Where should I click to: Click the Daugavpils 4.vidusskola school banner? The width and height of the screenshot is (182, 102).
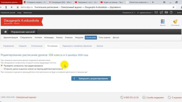click(22, 22)
